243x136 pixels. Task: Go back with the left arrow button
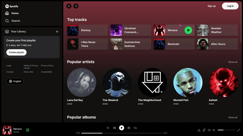pyautogui.click(x=69, y=6)
